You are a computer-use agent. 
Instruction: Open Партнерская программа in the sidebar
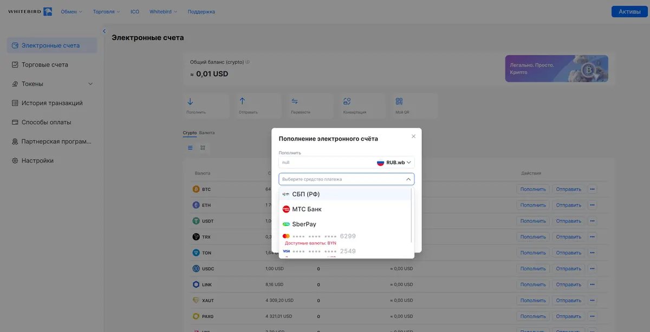(52, 142)
